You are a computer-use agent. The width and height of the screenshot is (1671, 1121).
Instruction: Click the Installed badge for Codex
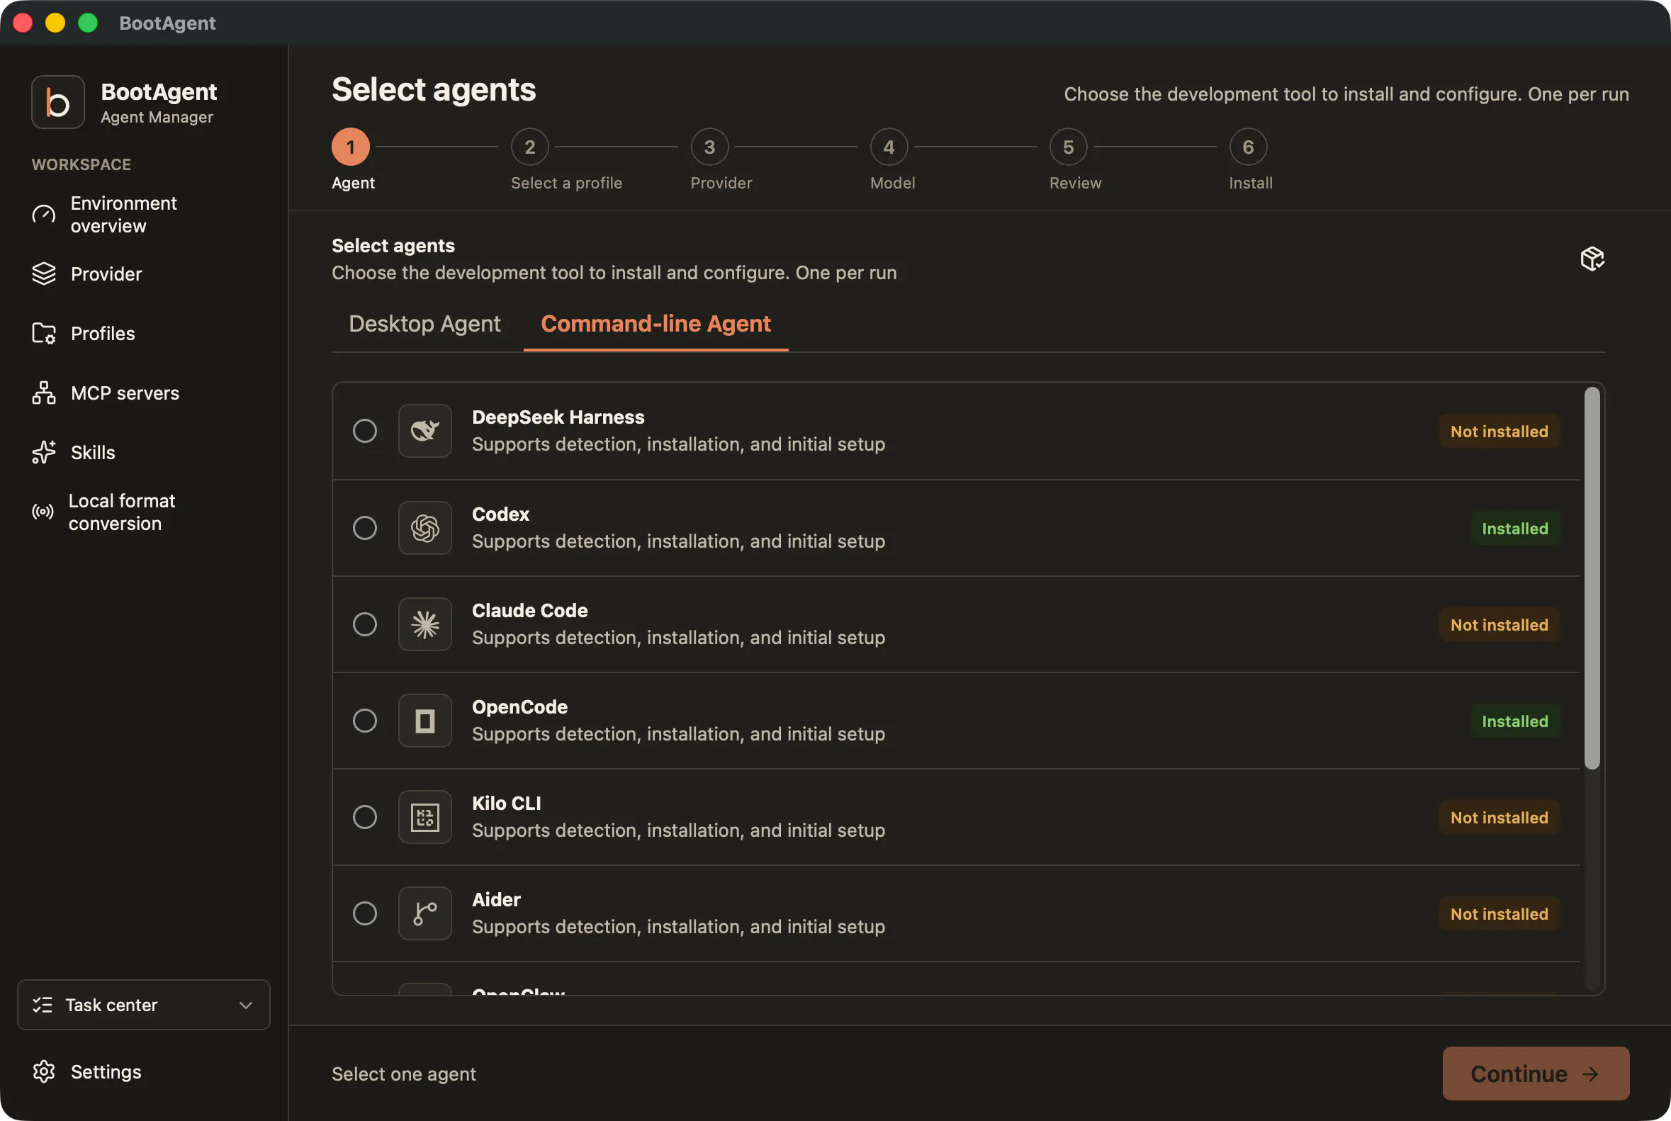click(1515, 529)
